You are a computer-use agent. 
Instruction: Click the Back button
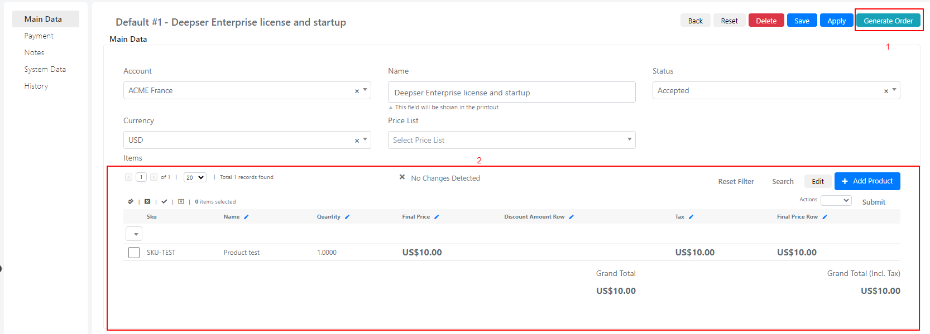(x=696, y=21)
